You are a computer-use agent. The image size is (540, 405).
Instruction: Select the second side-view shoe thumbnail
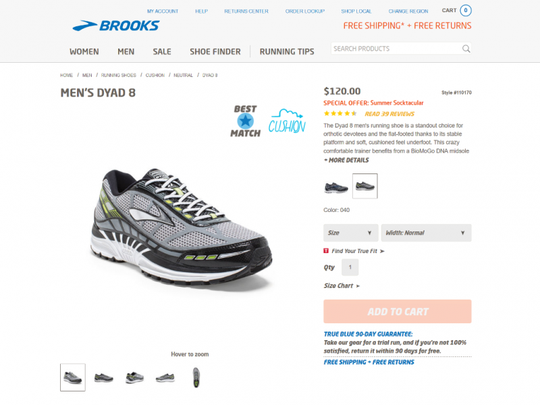pos(104,378)
